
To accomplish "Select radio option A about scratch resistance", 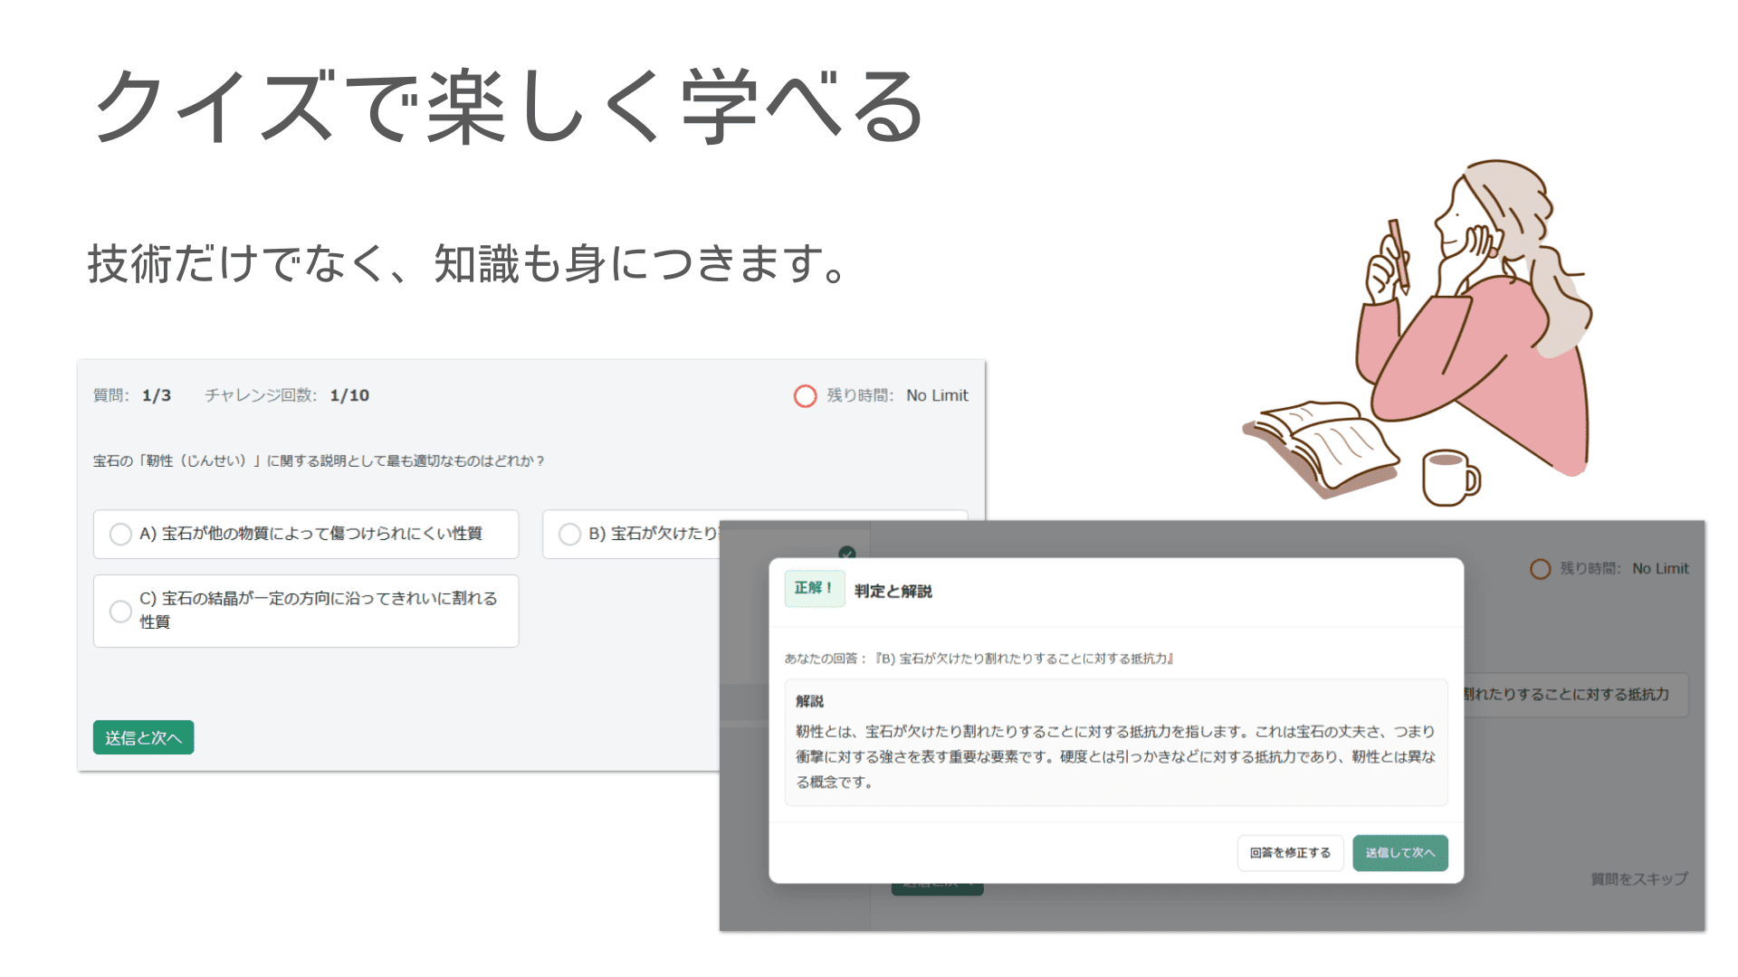I will tap(120, 535).
